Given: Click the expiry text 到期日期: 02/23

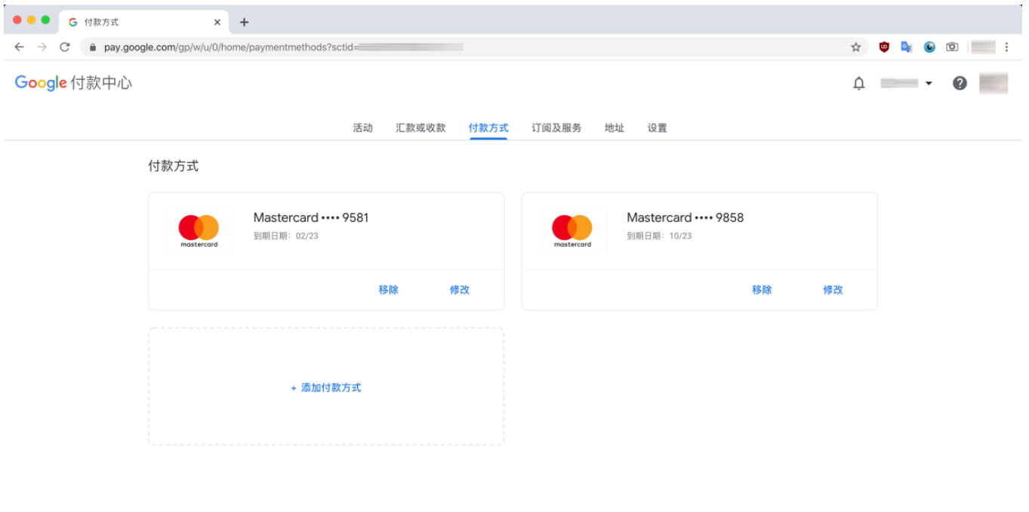Looking at the screenshot, I should (x=286, y=236).
